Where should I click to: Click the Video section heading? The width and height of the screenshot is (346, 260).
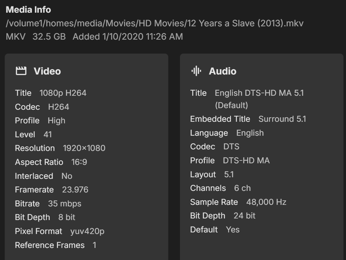tap(47, 71)
